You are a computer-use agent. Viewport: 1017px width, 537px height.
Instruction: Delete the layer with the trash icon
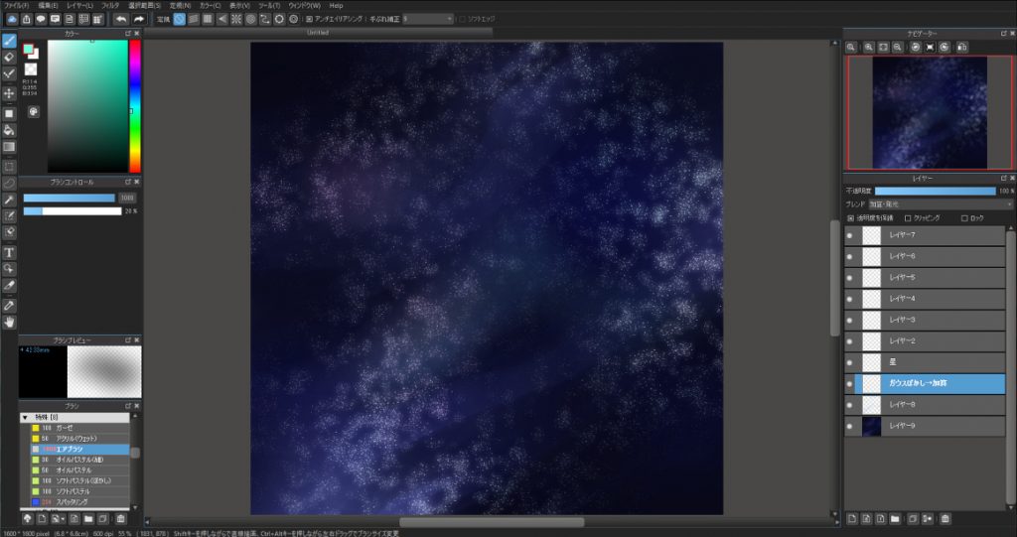click(x=945, y=519)
